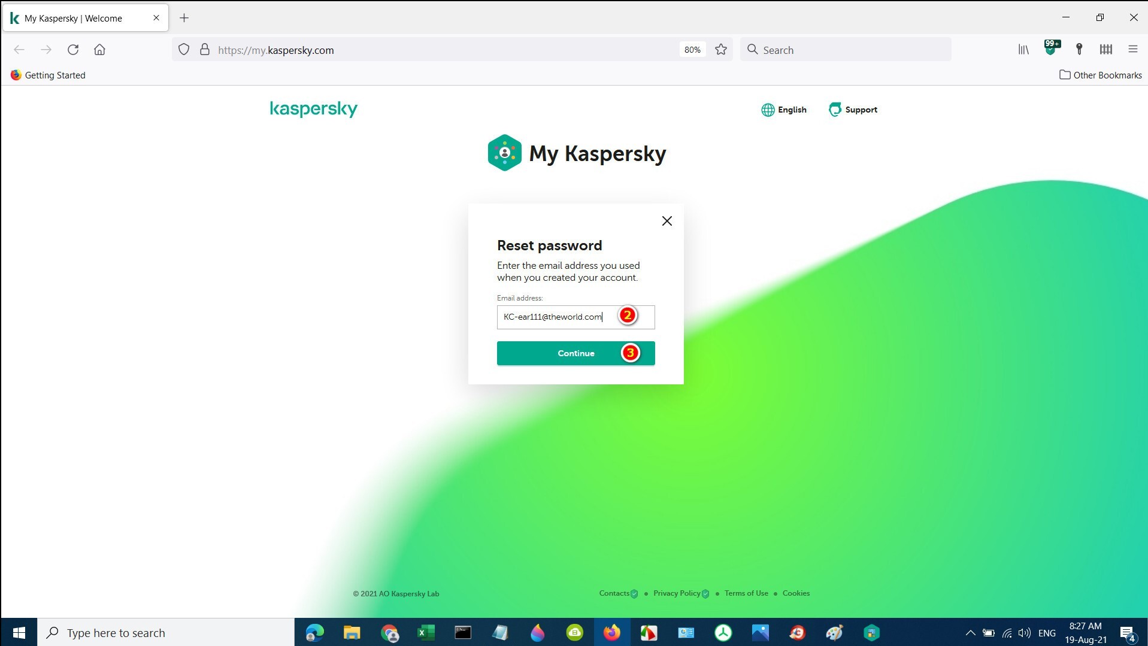Open the Firefox Library panel
This screenshot has height=646, width=1148.
click(x=1024, y=50)
